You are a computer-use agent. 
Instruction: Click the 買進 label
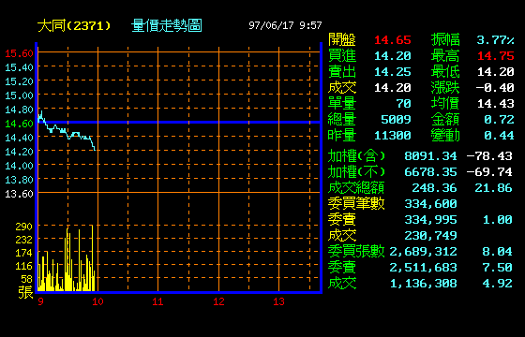pyautogui.click(x=342, y=56)
